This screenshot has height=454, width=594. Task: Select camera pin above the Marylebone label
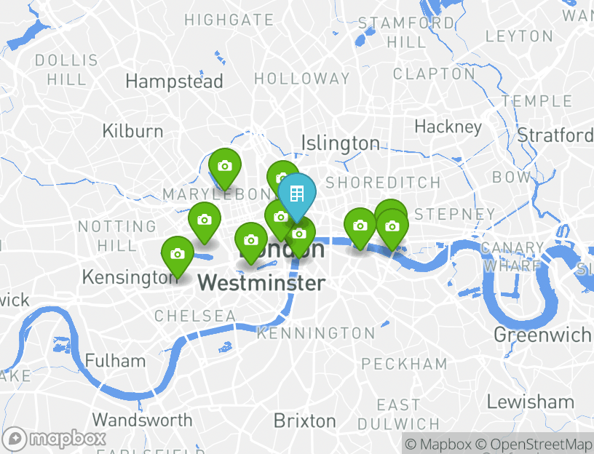coord(225,167)
